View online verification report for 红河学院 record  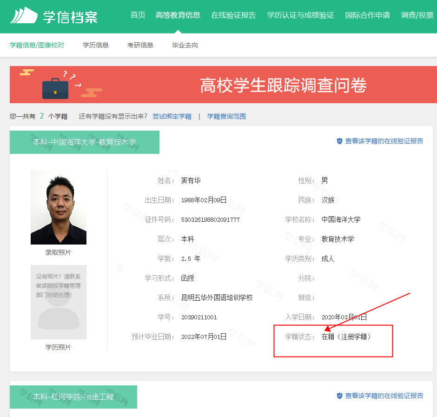384,396
